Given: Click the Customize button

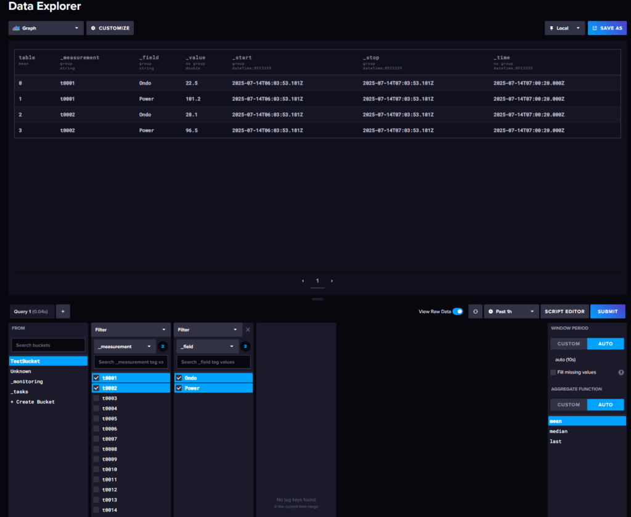Looking at the screenshot, I should tap(110, 28).
